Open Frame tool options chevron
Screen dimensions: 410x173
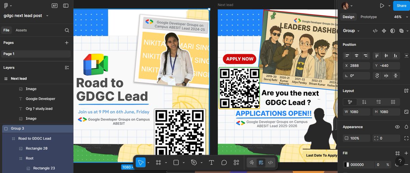click(166, 163)
